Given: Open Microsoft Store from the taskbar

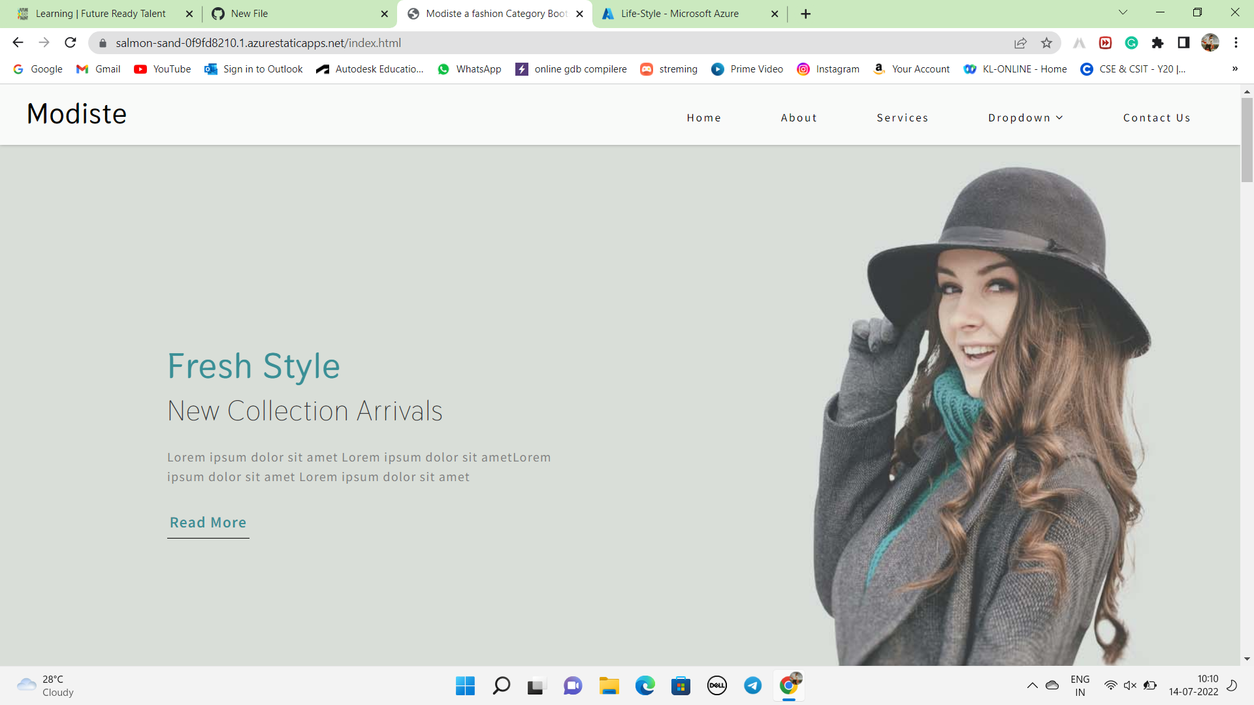Looking at the screenshot, I should pos(681,685).
